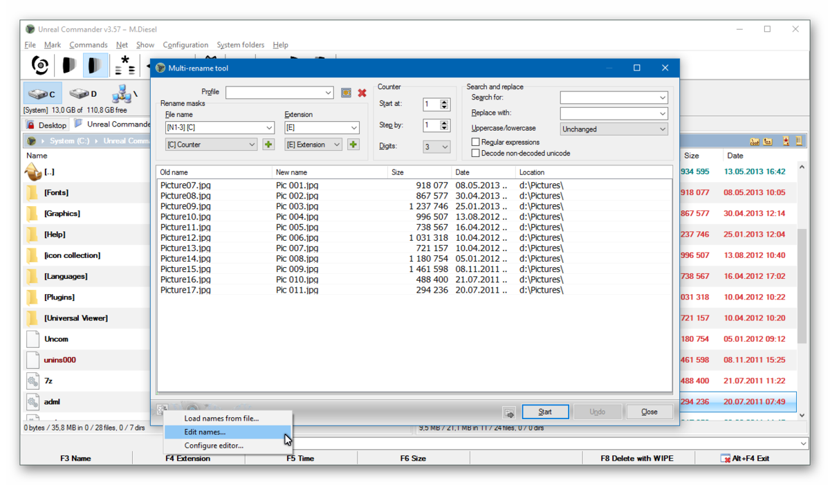Viewport: 830px width, 485px height.
Task: Click the New name column header
Action: click(x=330, y=172)
